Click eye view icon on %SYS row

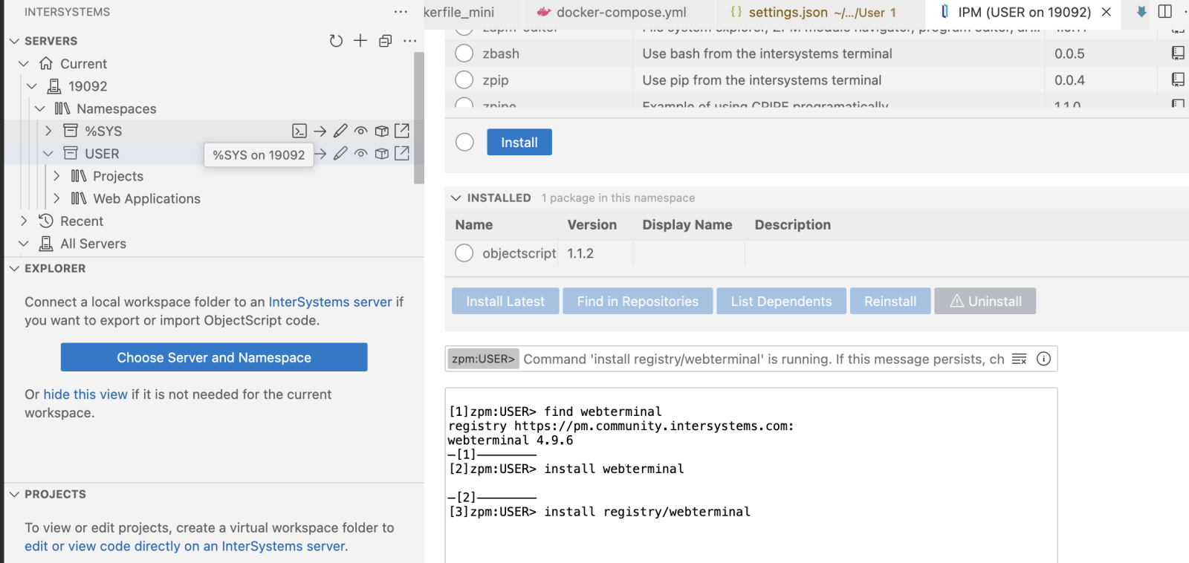click(x=361, y=131)
